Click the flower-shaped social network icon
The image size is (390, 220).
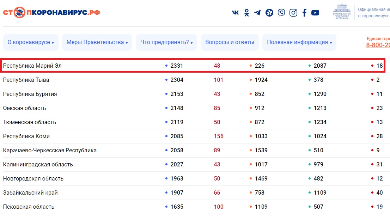(x=269, y=12)
